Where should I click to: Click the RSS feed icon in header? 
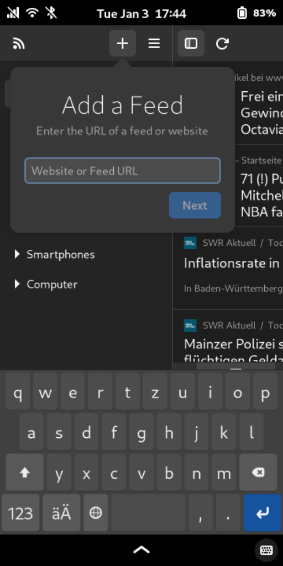pyautogui.click(x=19, y=44)
